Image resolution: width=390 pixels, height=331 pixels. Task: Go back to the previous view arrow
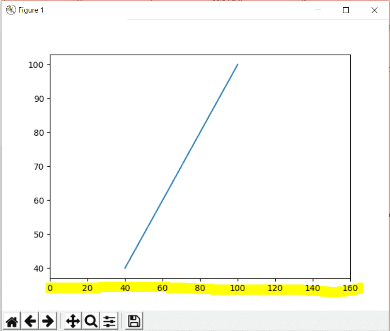[30, 321]
